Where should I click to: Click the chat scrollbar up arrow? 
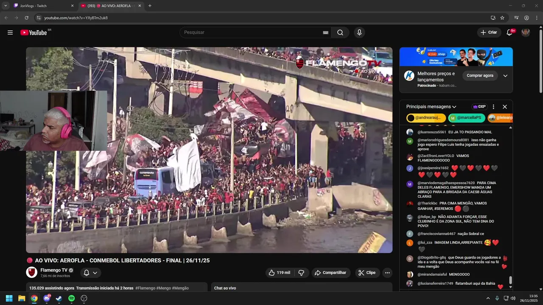pyautogui.click(x=511, y=128)
